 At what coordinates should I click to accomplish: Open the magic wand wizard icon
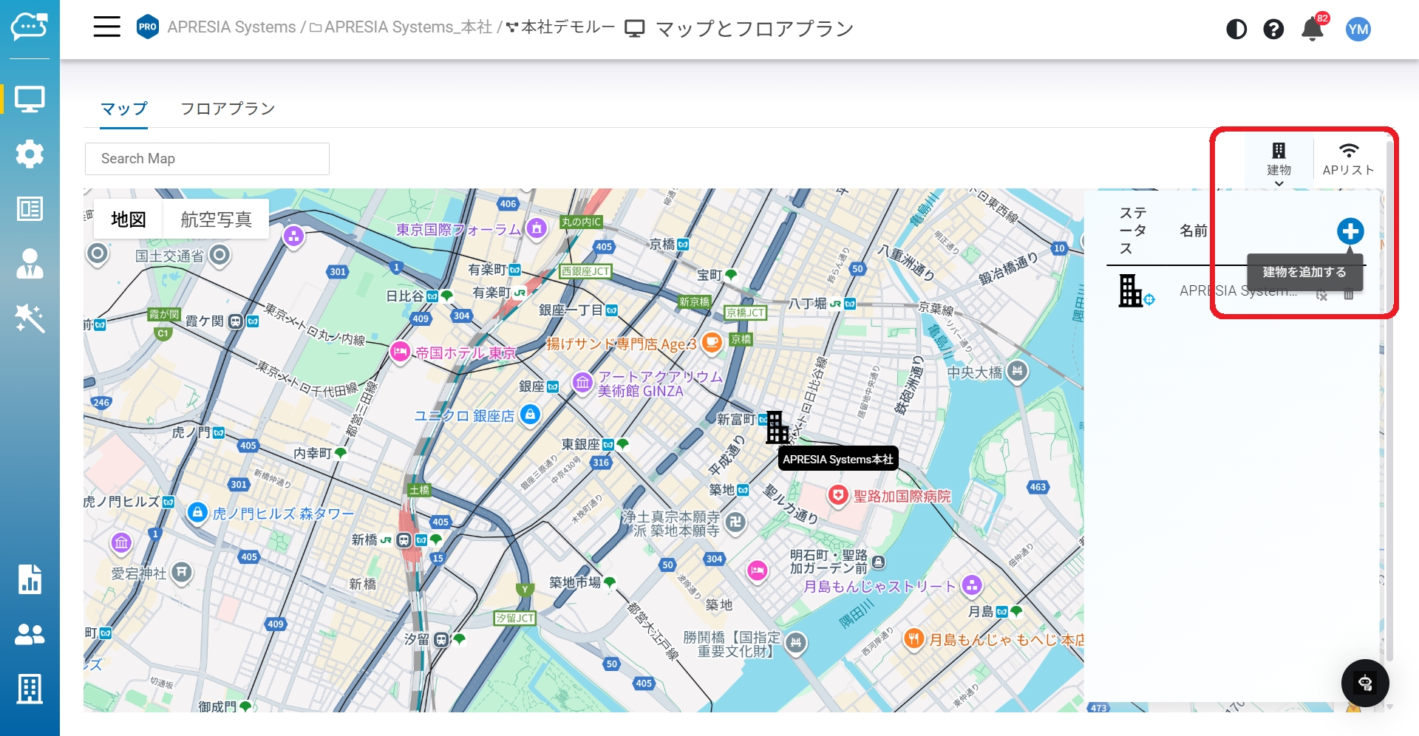(30, 318)
